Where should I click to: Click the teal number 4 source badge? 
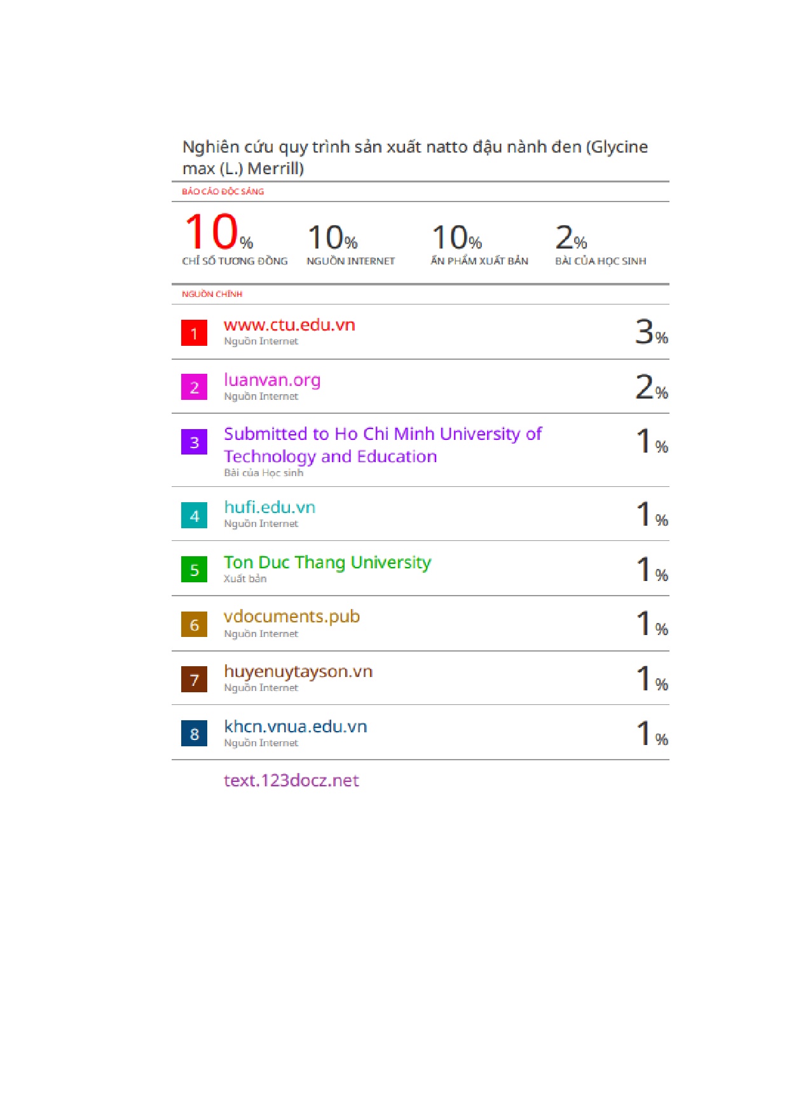(x=194, y=516)
